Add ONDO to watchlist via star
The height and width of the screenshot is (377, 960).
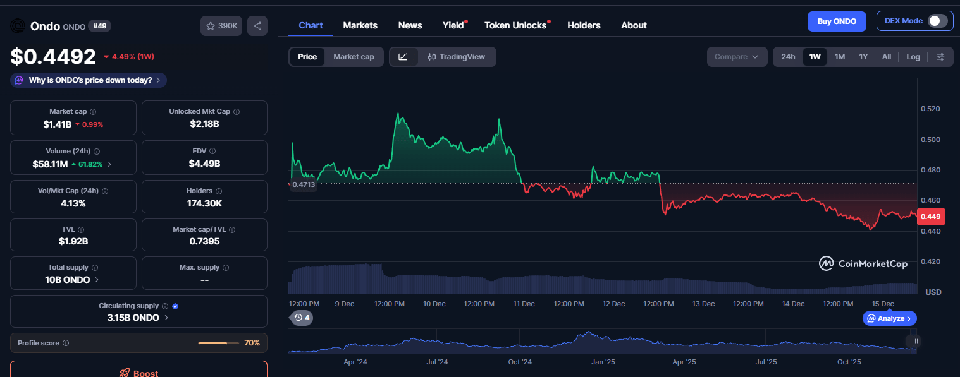tap(221, 26)
